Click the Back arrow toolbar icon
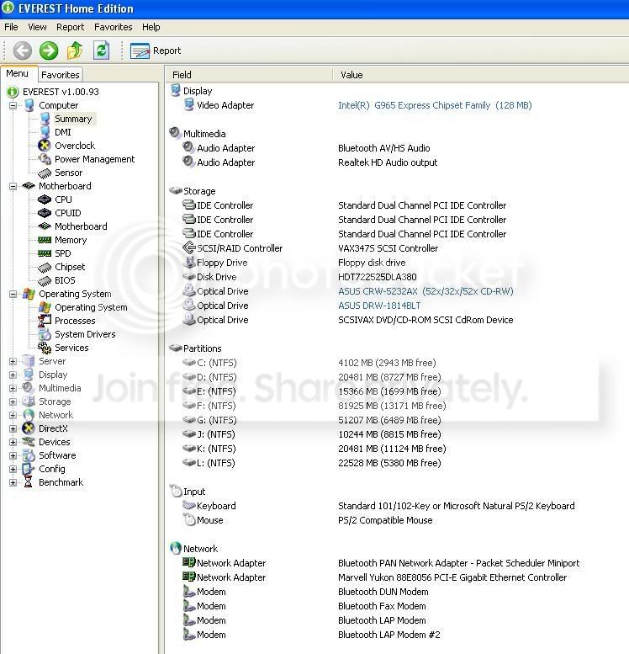This screenshot has height=654, width=629. click(22, 51)
